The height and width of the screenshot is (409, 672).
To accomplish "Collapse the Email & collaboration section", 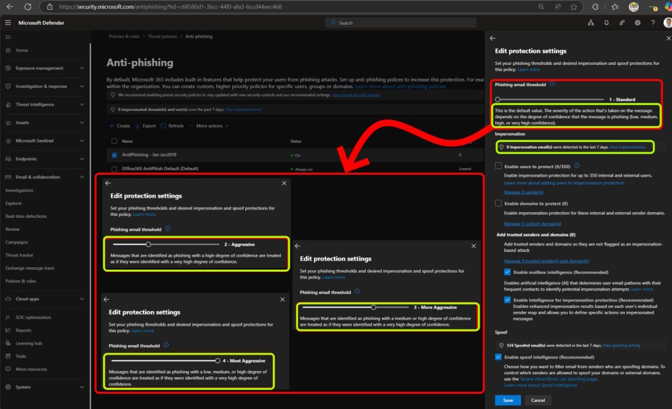I will 81,177.
